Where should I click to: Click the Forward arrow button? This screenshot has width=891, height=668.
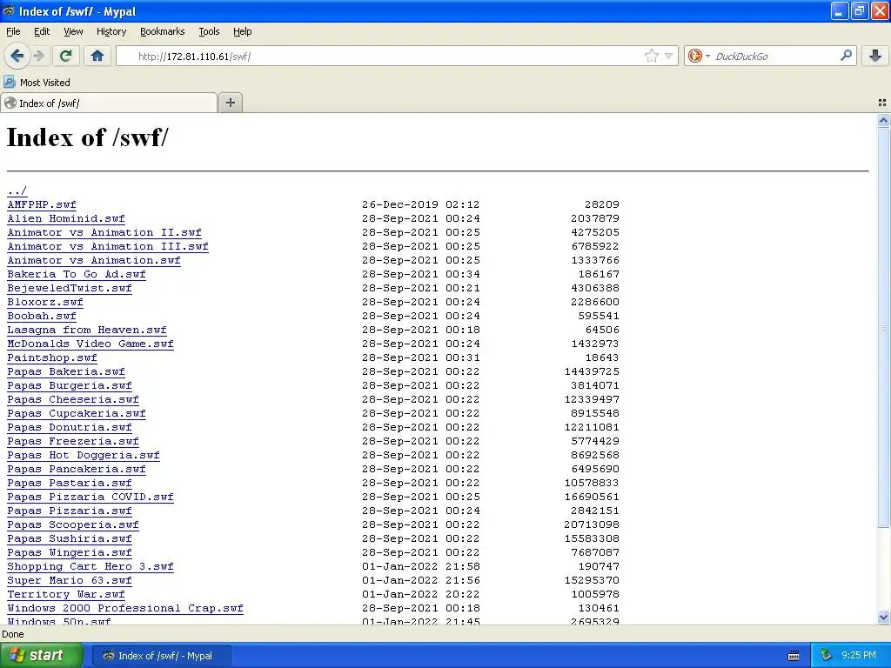[38, 56]
